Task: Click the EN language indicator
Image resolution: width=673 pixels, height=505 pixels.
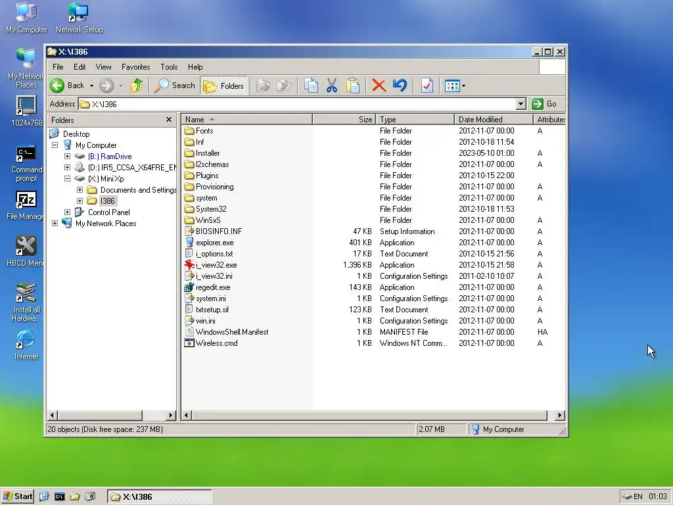Action: 638,496
